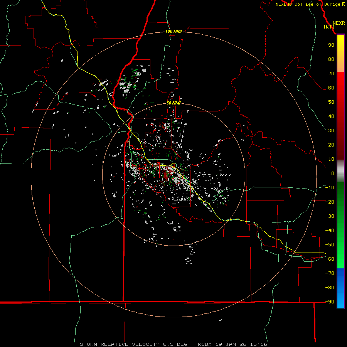Click the "100 NMI" range ring label
Image resolution: width=347 pixels, height=347 pixels.
tap(173, 32)
